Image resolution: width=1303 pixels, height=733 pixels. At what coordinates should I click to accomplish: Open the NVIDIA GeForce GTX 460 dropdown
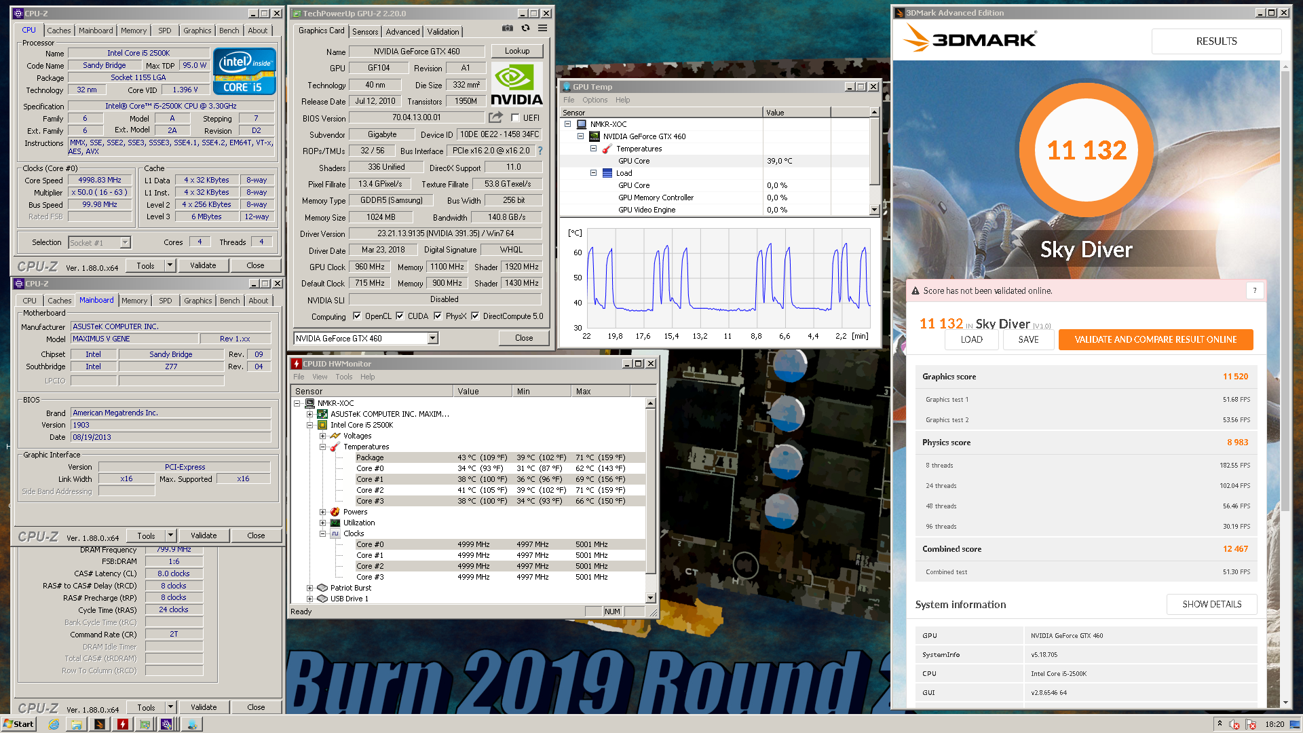coord(432,338)
